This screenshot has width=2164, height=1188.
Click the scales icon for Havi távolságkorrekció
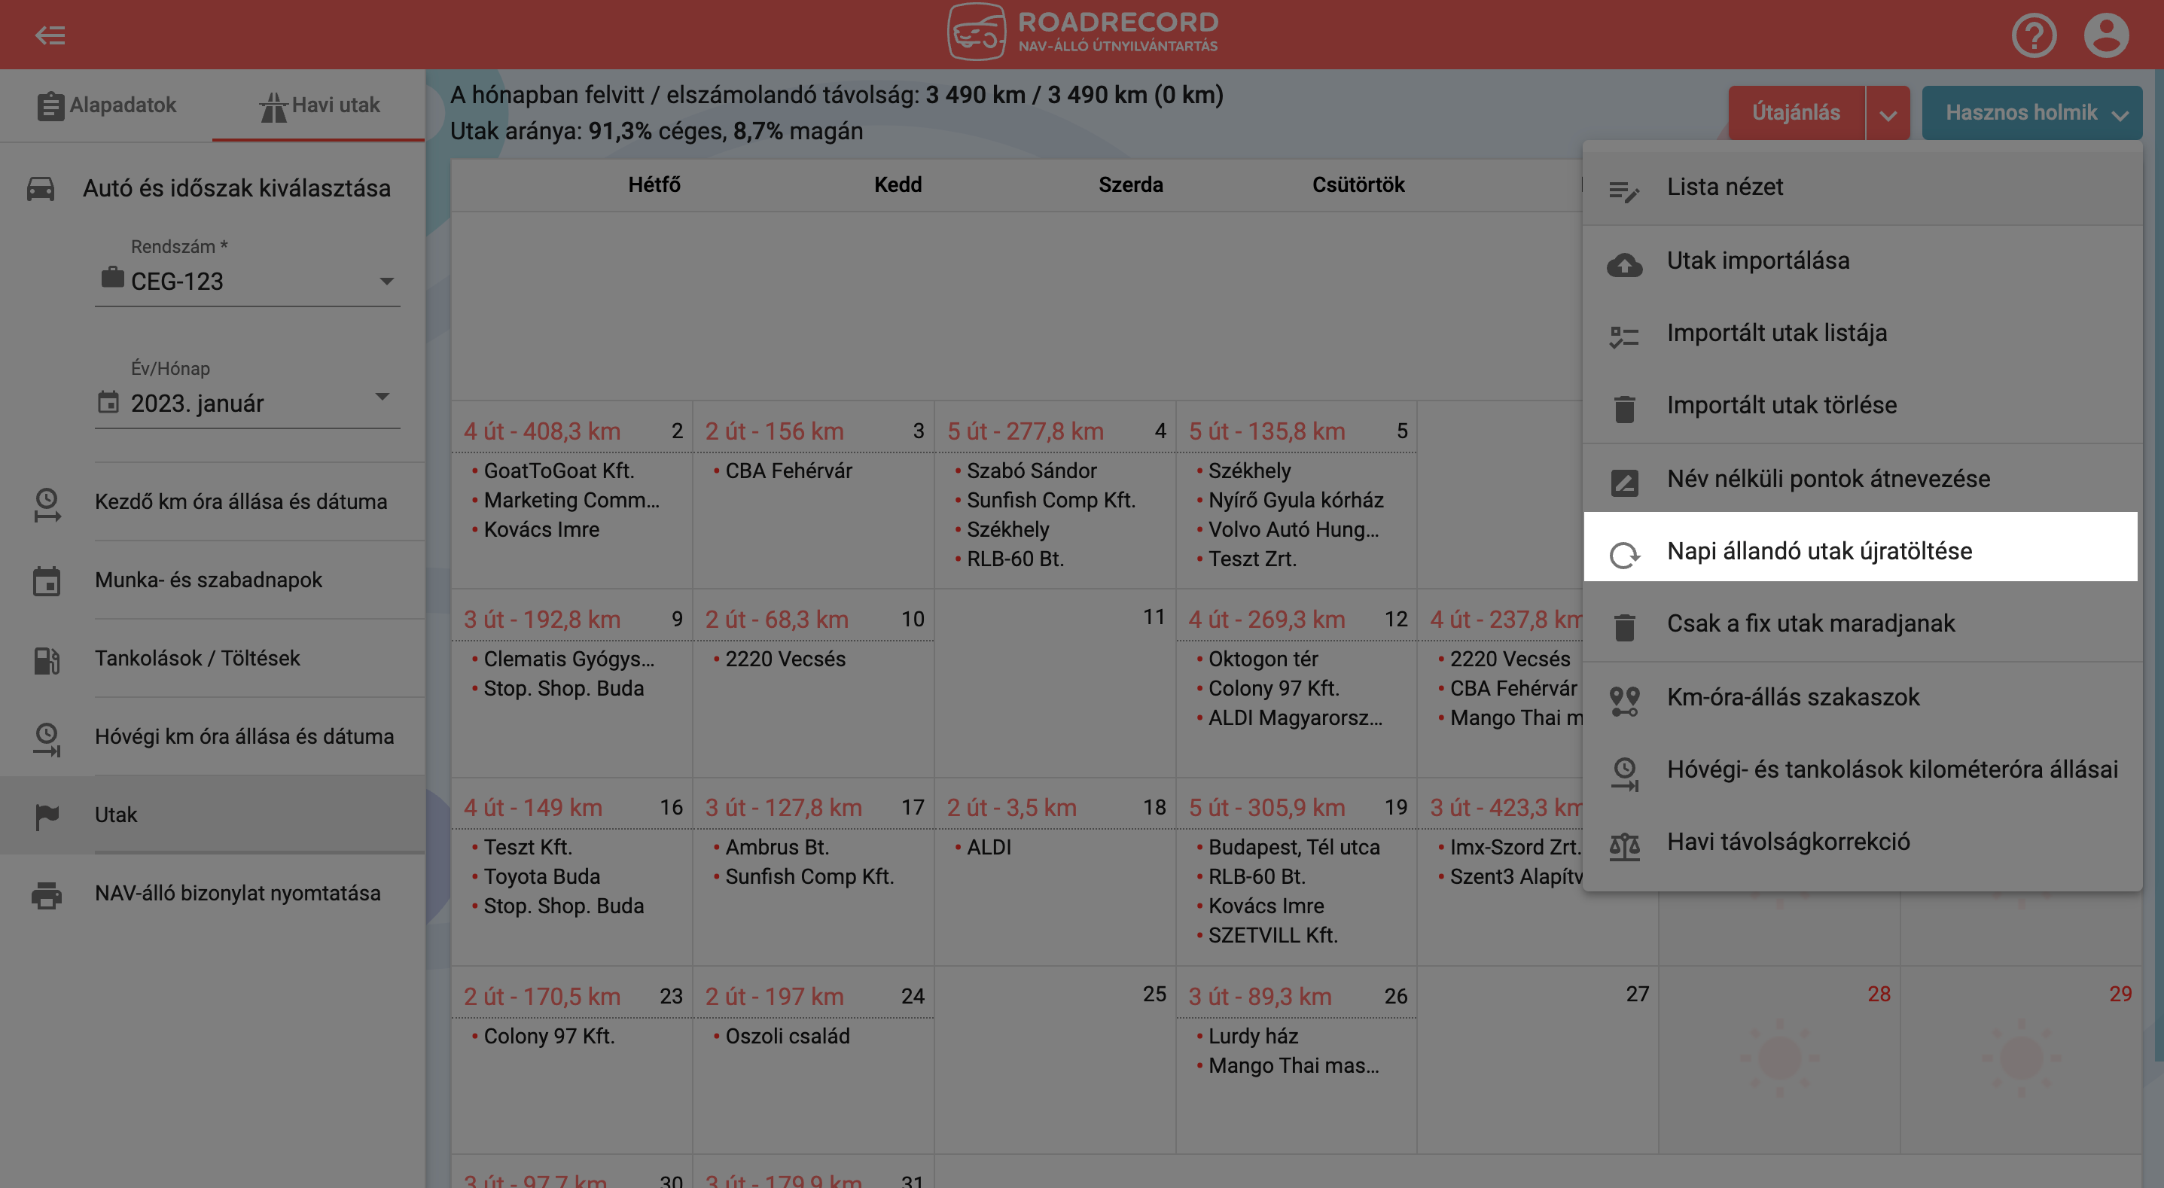click(x=1624, y=846)
